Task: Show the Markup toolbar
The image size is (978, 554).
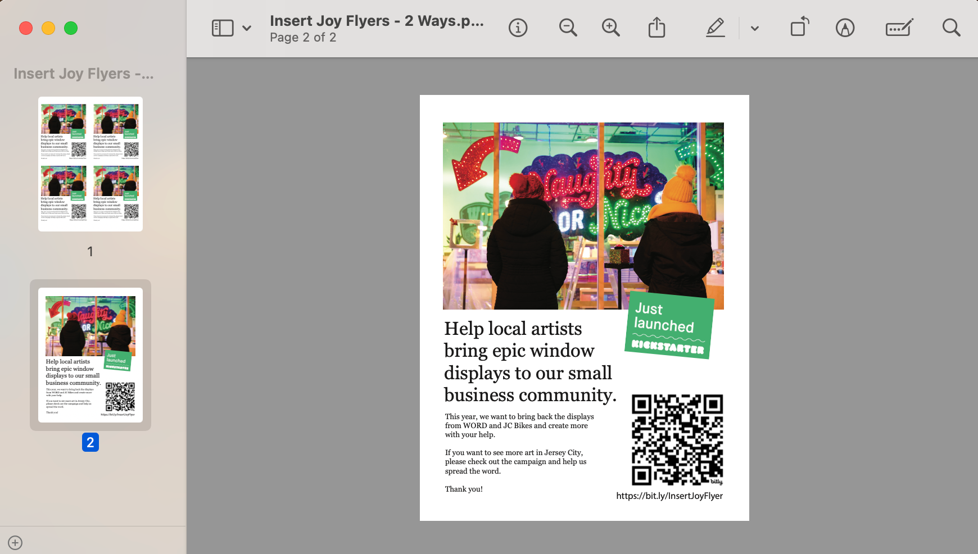Action: coord(845,28)
